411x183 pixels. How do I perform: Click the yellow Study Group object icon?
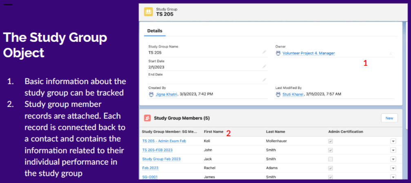pos(148,11)
